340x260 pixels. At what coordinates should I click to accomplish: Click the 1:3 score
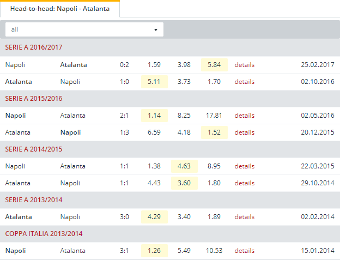pyautogui.click(x=124, y=132)
